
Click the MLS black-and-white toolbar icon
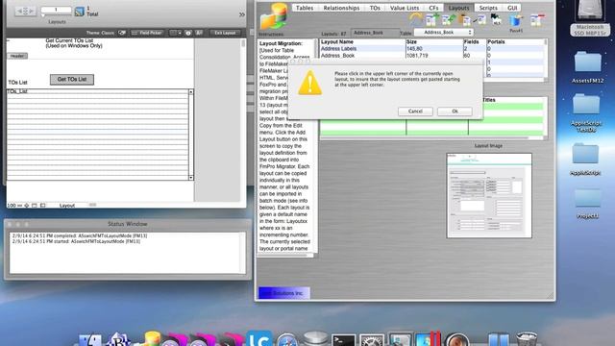496,19
